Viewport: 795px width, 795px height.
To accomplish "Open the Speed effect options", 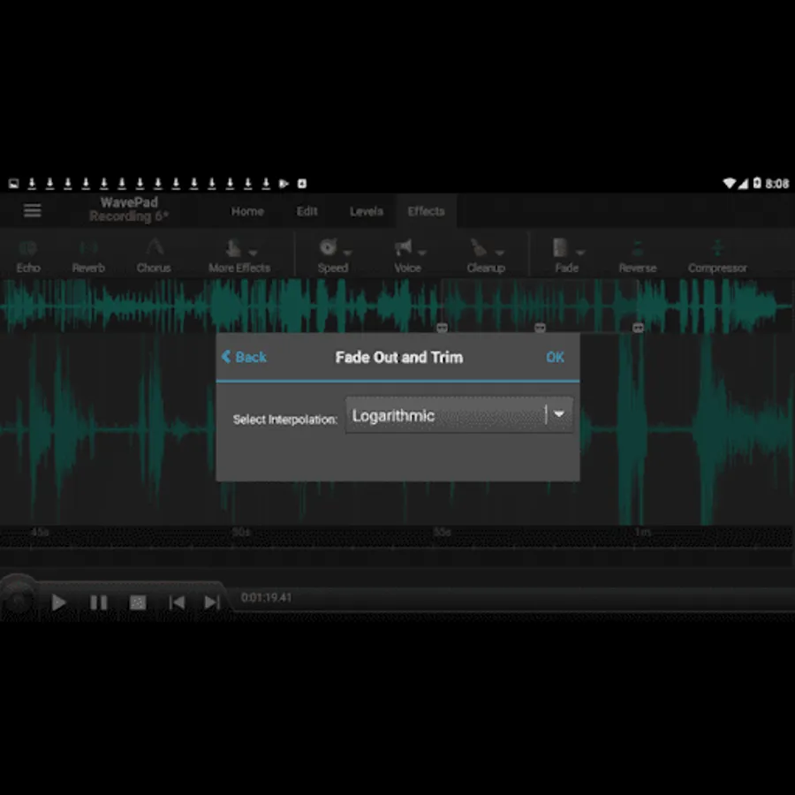I will [x=333, y=254].
